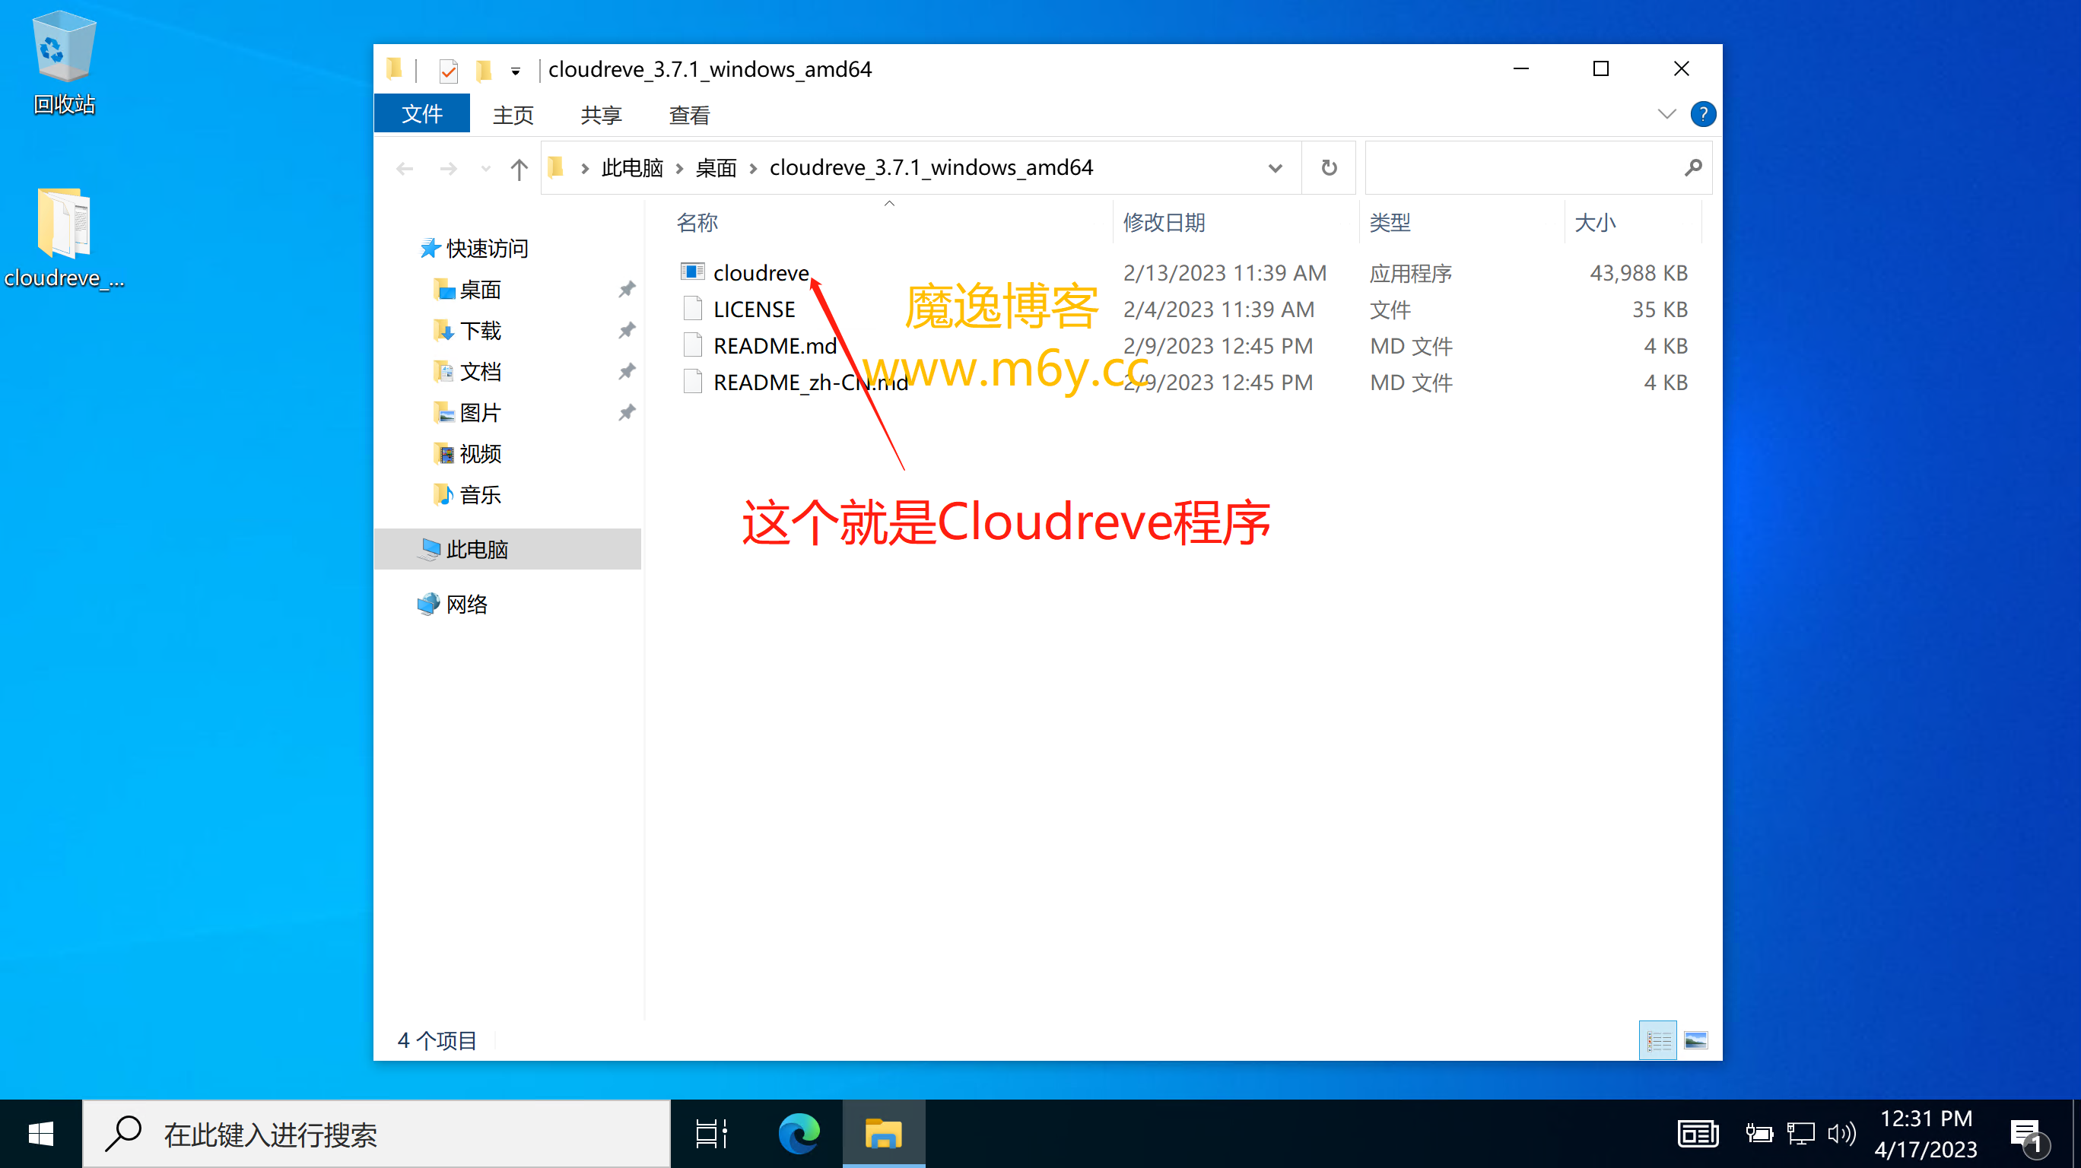Screen dimensions: 2081x1168
Task: Open the Customize Quick Access Toolbar dropdown
Action: click(516, 71)
